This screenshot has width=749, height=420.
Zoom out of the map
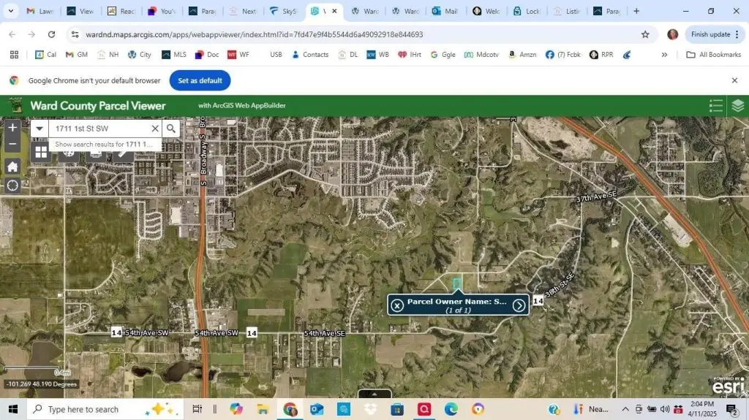[12, 144]
